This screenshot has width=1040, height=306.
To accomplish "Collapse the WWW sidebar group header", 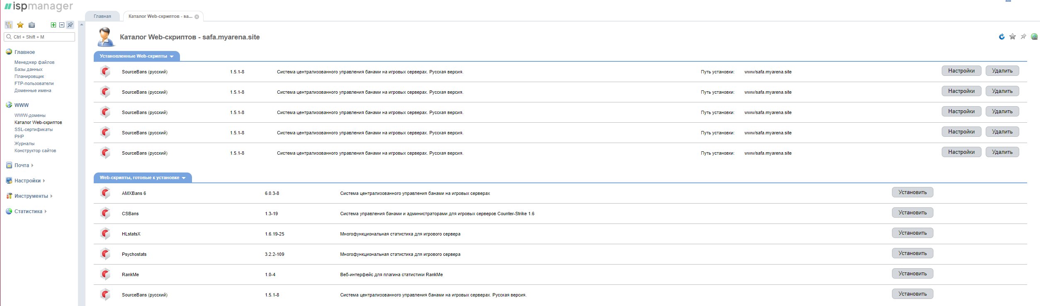I will [x=22, y=105].
